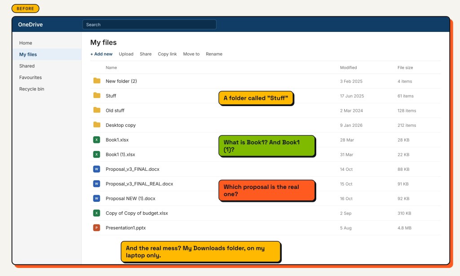This screenshot has width=460, height=276.
Task: Click the Stuff folder icon
Action: [x=97, y=95]
